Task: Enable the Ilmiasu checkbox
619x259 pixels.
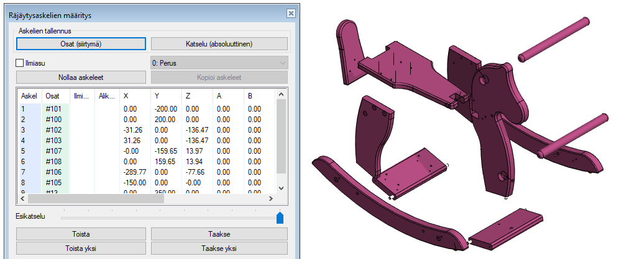Action: tap(20, 63)
